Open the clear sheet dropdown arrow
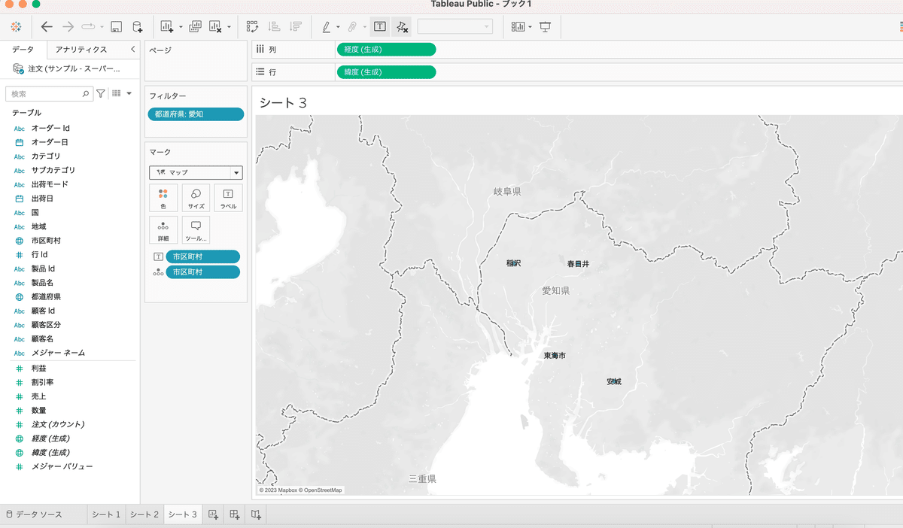This screenshot has width=903, height=528. tap(229, 28)
